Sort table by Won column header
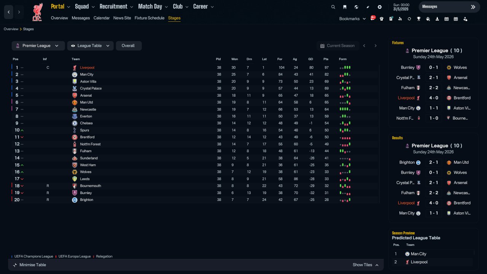Viewport: 487px width, 274px height. coord(234,59)
